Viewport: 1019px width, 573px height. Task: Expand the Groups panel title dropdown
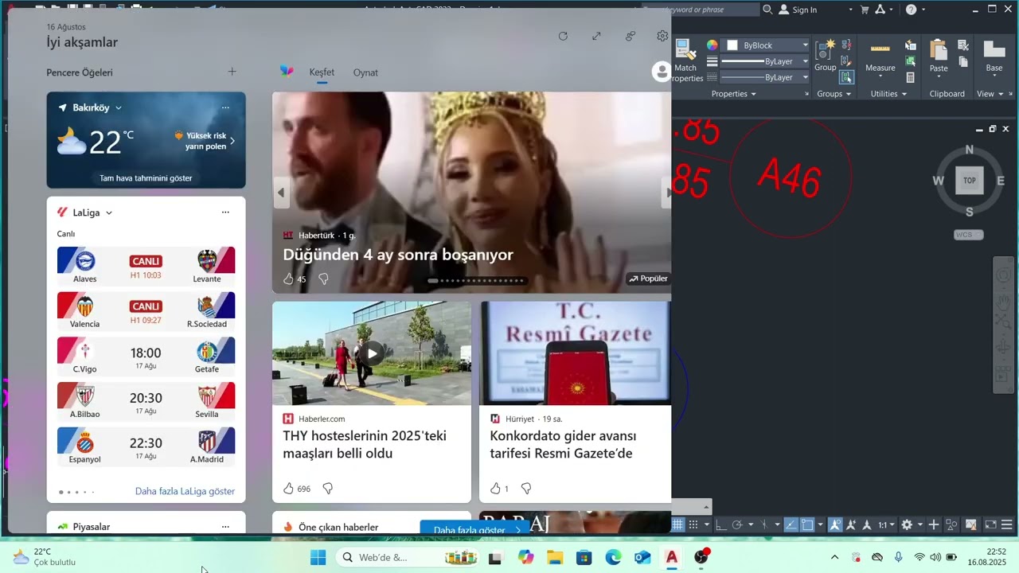(848, 94)
